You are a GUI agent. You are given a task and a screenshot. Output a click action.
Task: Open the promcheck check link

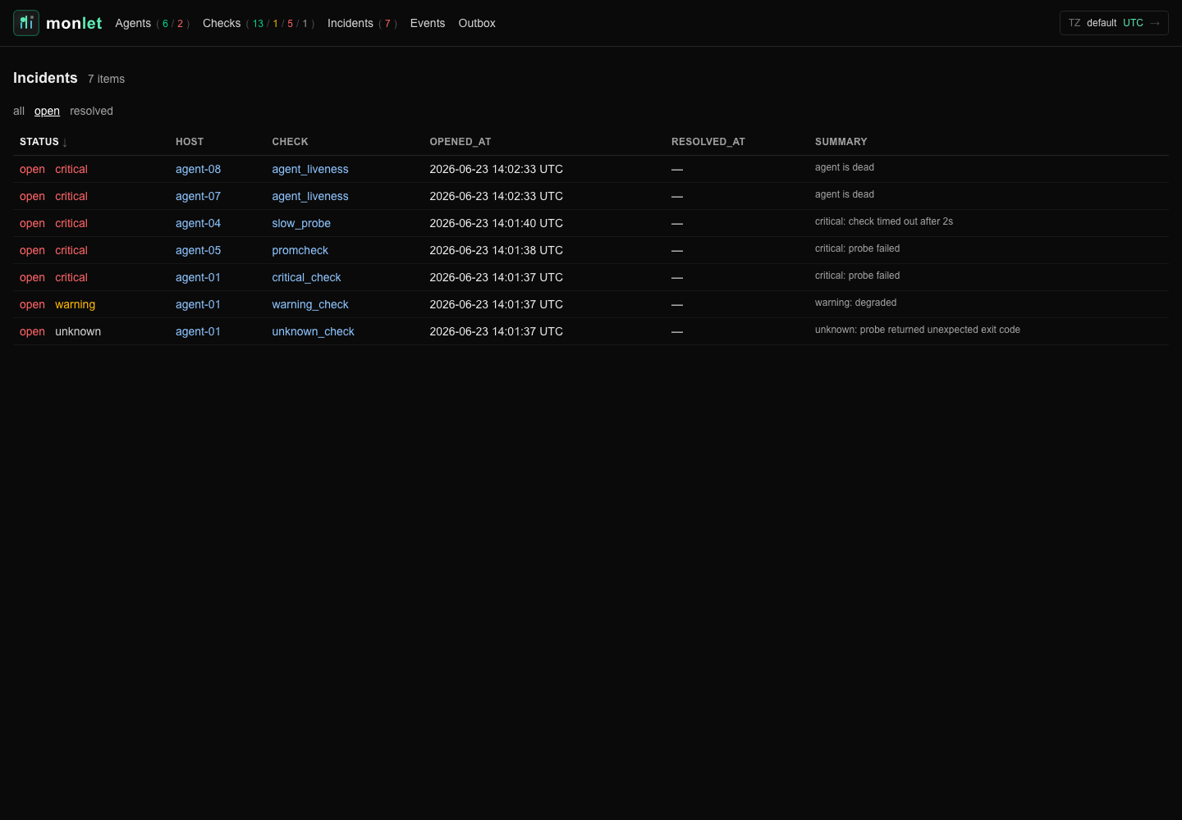tap(300, 250)
